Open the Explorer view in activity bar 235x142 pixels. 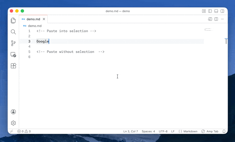pyautogui.click(x=13, y=20)
